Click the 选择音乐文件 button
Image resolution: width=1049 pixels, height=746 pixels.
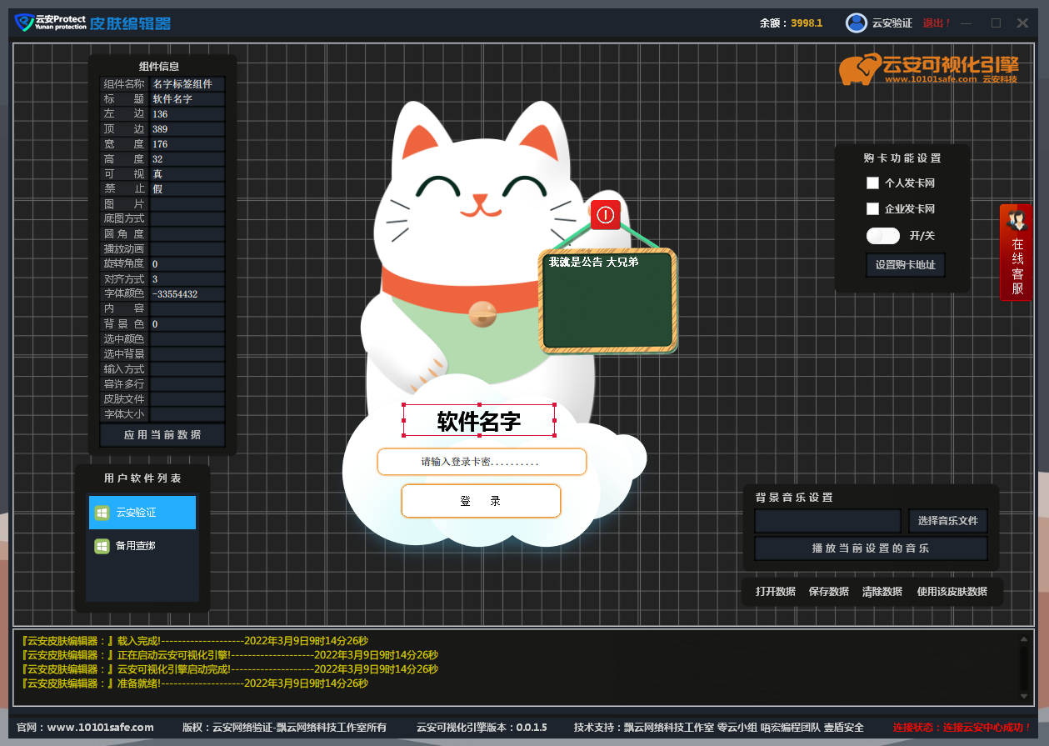(x=947, y=521)
